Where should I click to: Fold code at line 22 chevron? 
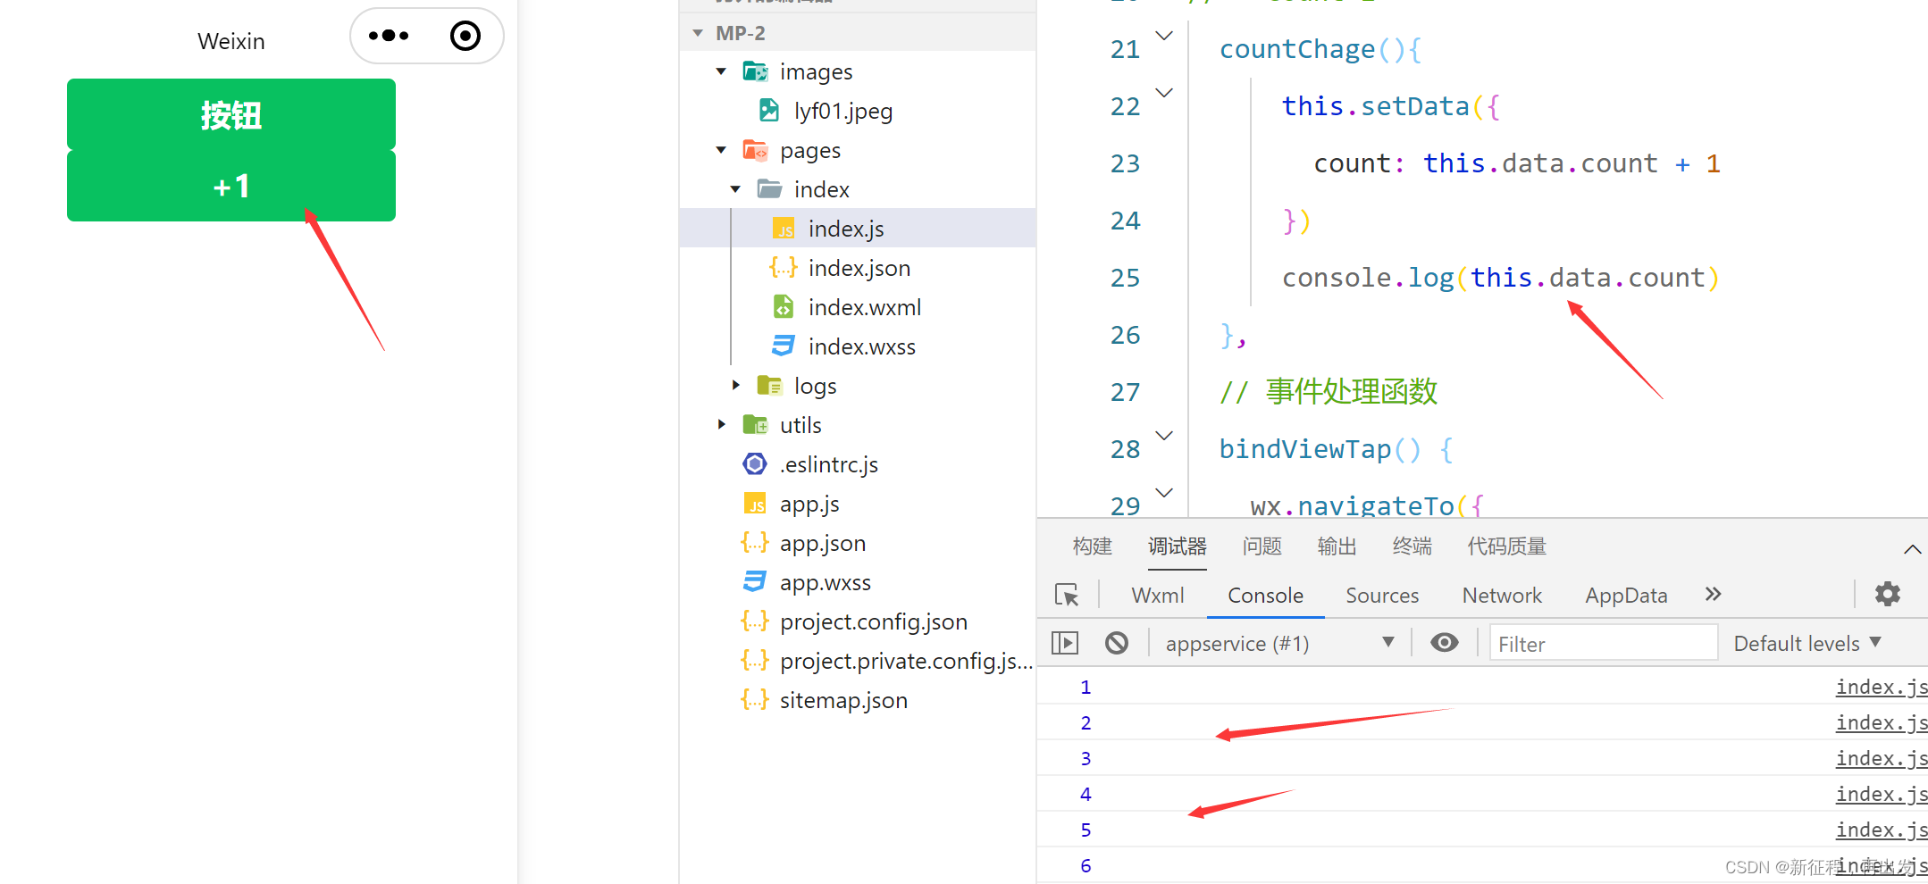(1164, 93)
